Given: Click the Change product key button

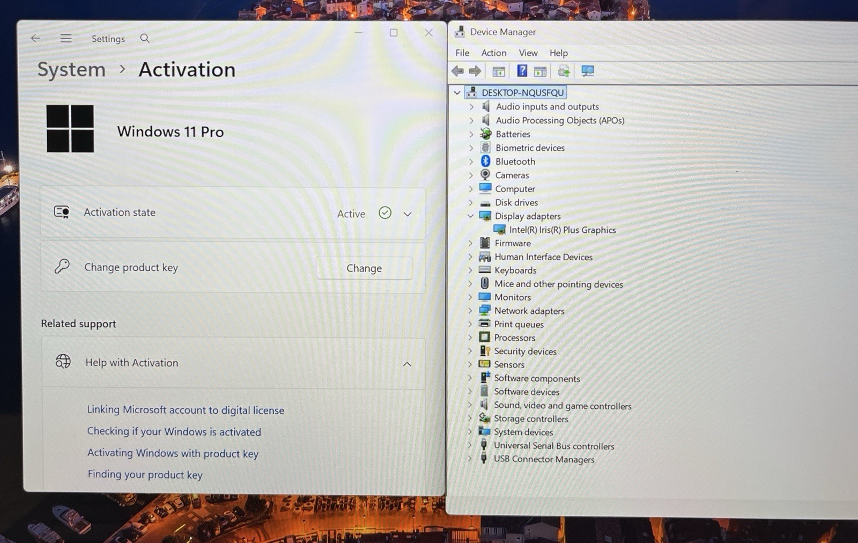Looking at the screenshot, I should [x=364, y=268].
